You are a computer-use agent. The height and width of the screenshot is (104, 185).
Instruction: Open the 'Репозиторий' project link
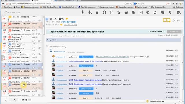coord(69,22)
